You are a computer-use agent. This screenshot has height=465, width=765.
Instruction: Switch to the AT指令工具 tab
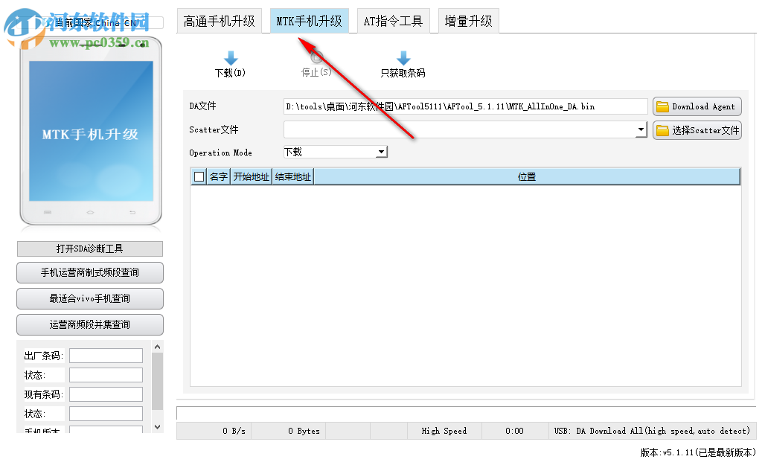(x=394, y=20)
